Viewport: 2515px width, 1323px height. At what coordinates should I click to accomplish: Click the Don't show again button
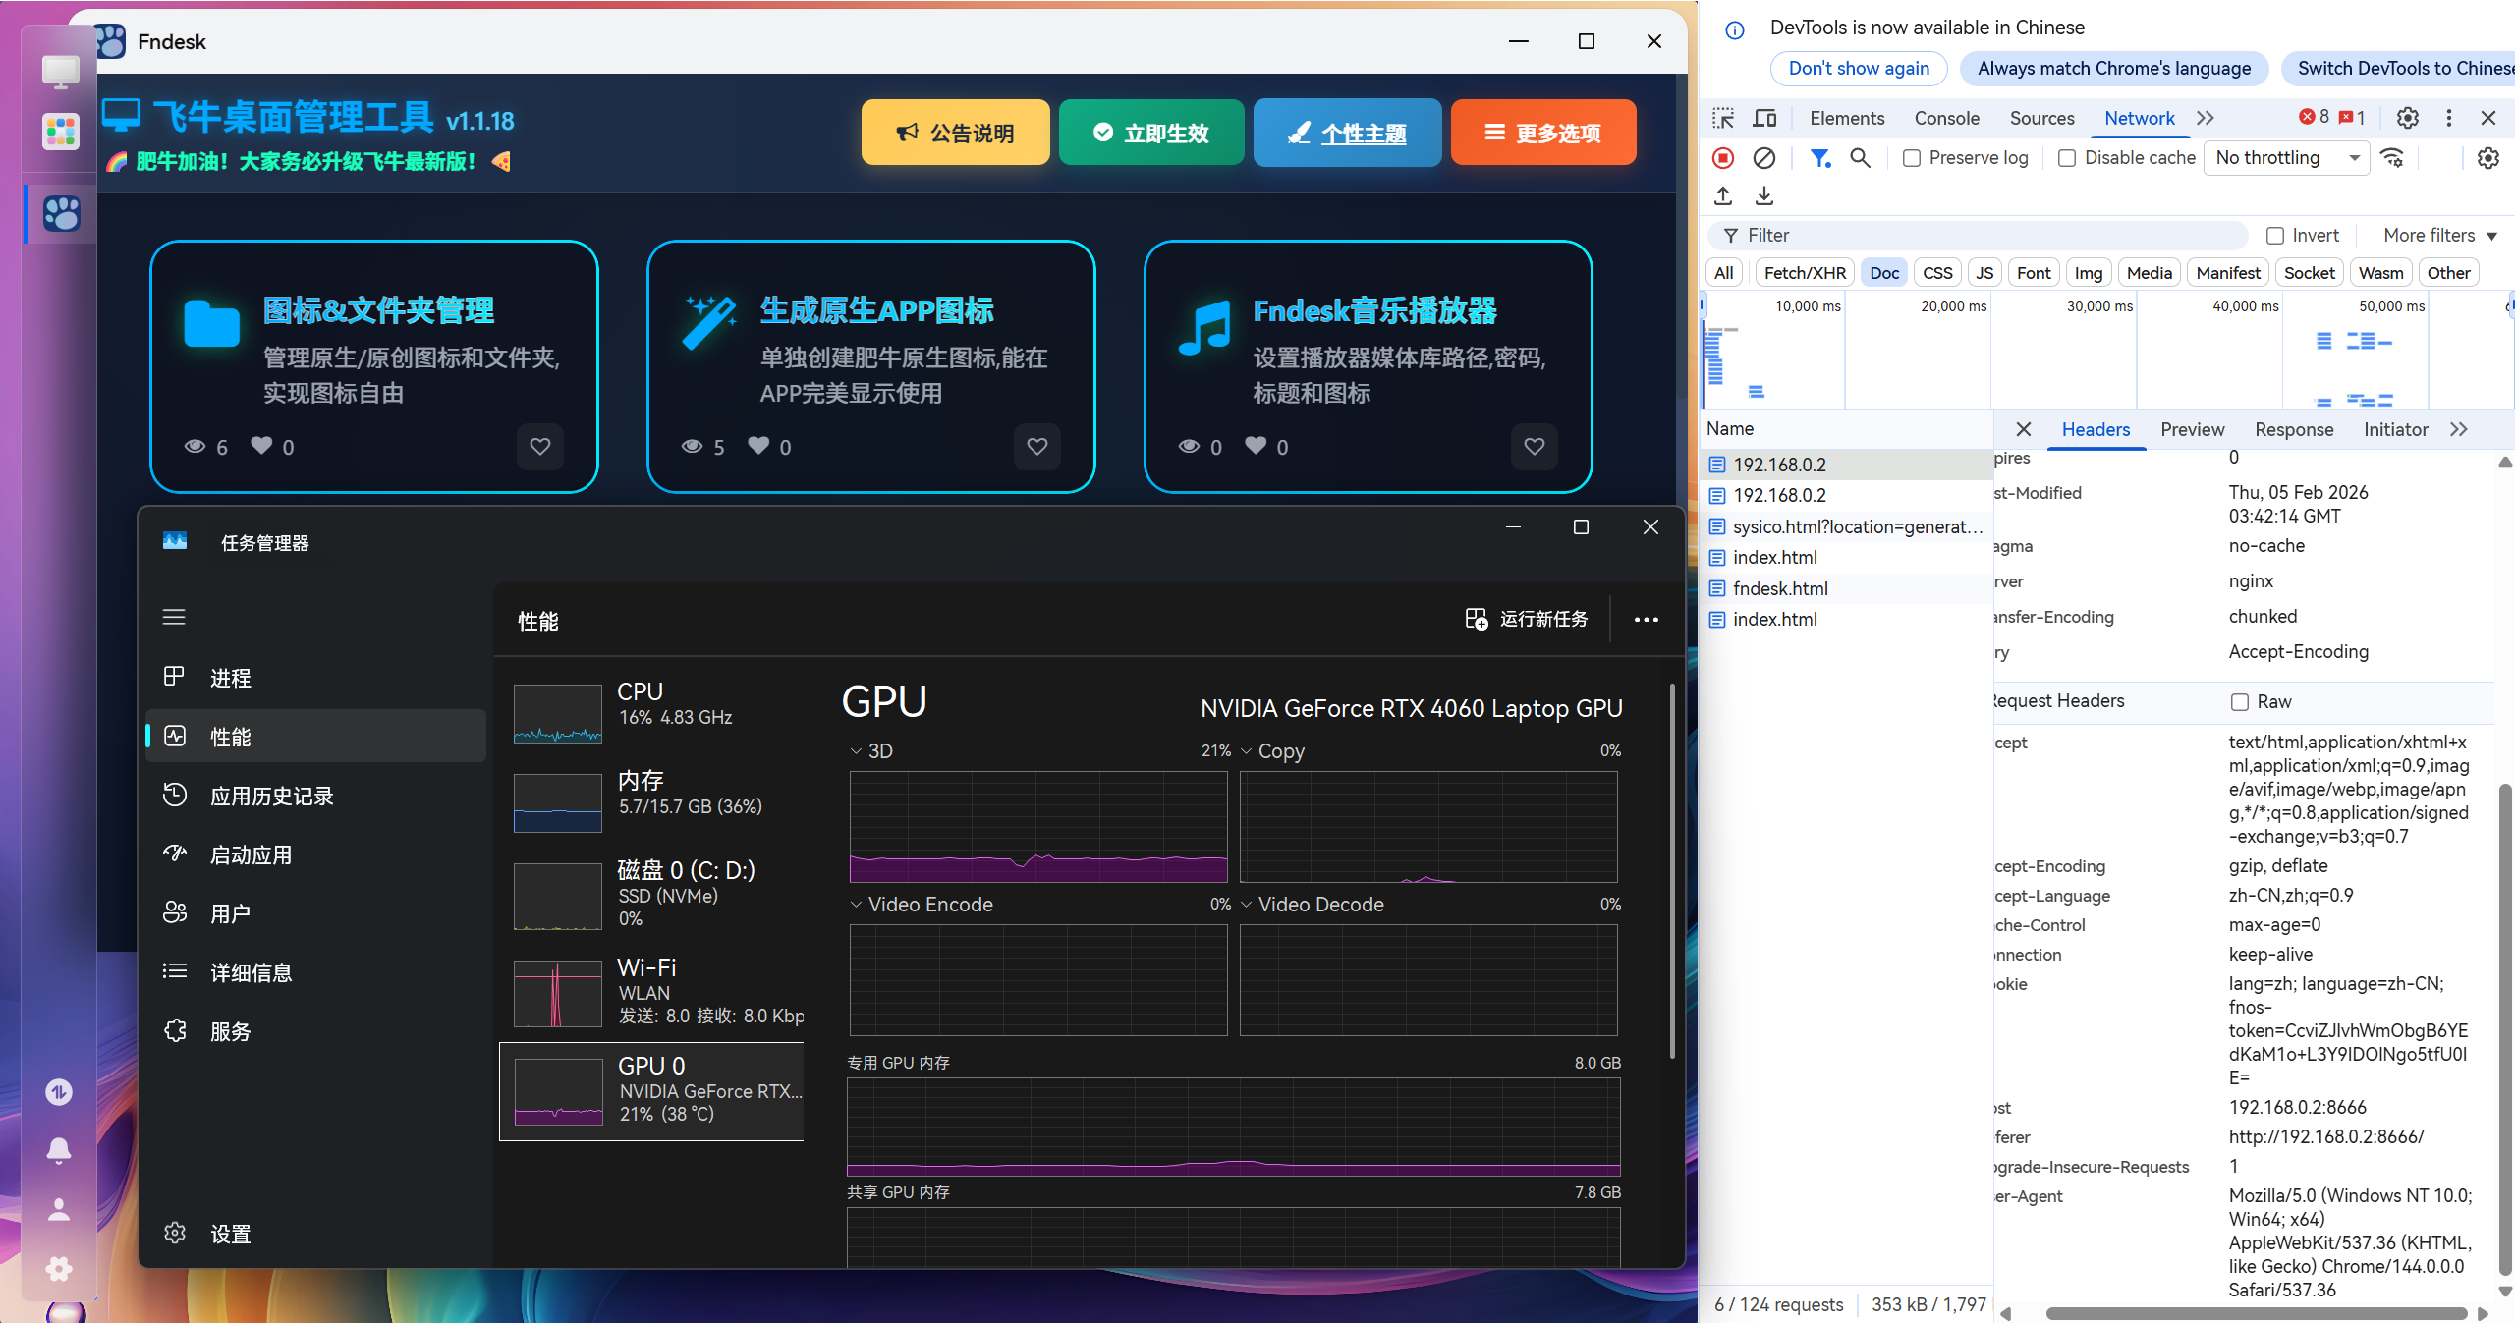click(1858, 68)
